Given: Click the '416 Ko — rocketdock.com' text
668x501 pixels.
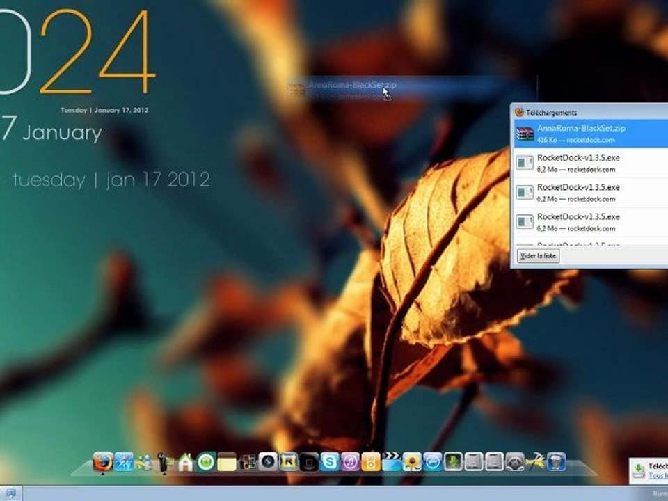Looking at the screenshot, I should (575, 140).
